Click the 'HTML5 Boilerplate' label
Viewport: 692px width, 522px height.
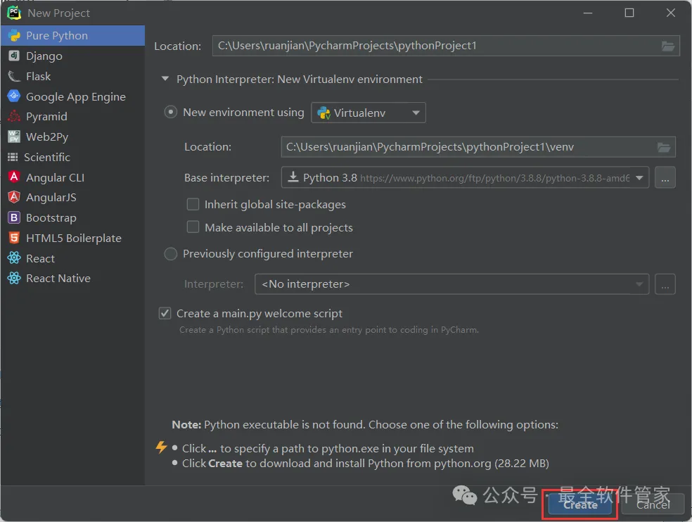[74, 238]
